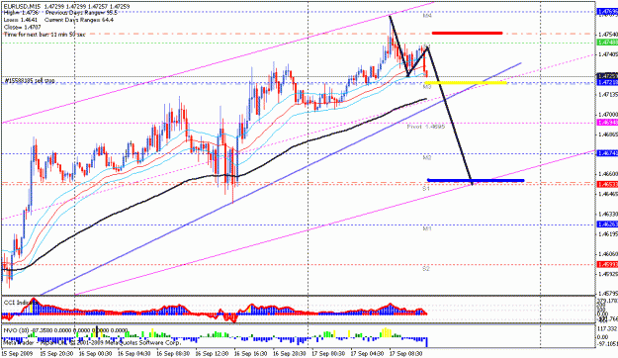Screen dimensions: 618x358
Task: Select the 'Previous Days Range= 95.5' label
Action: coord(81,13)
